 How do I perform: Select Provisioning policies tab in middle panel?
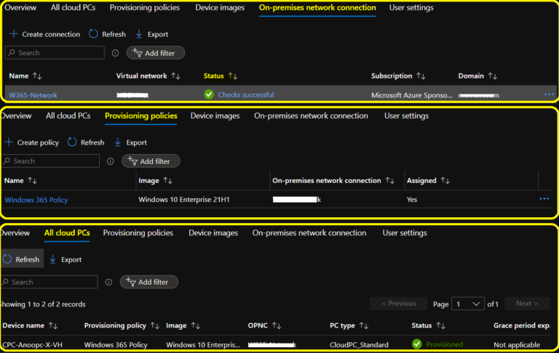click(x=140, y=115)
